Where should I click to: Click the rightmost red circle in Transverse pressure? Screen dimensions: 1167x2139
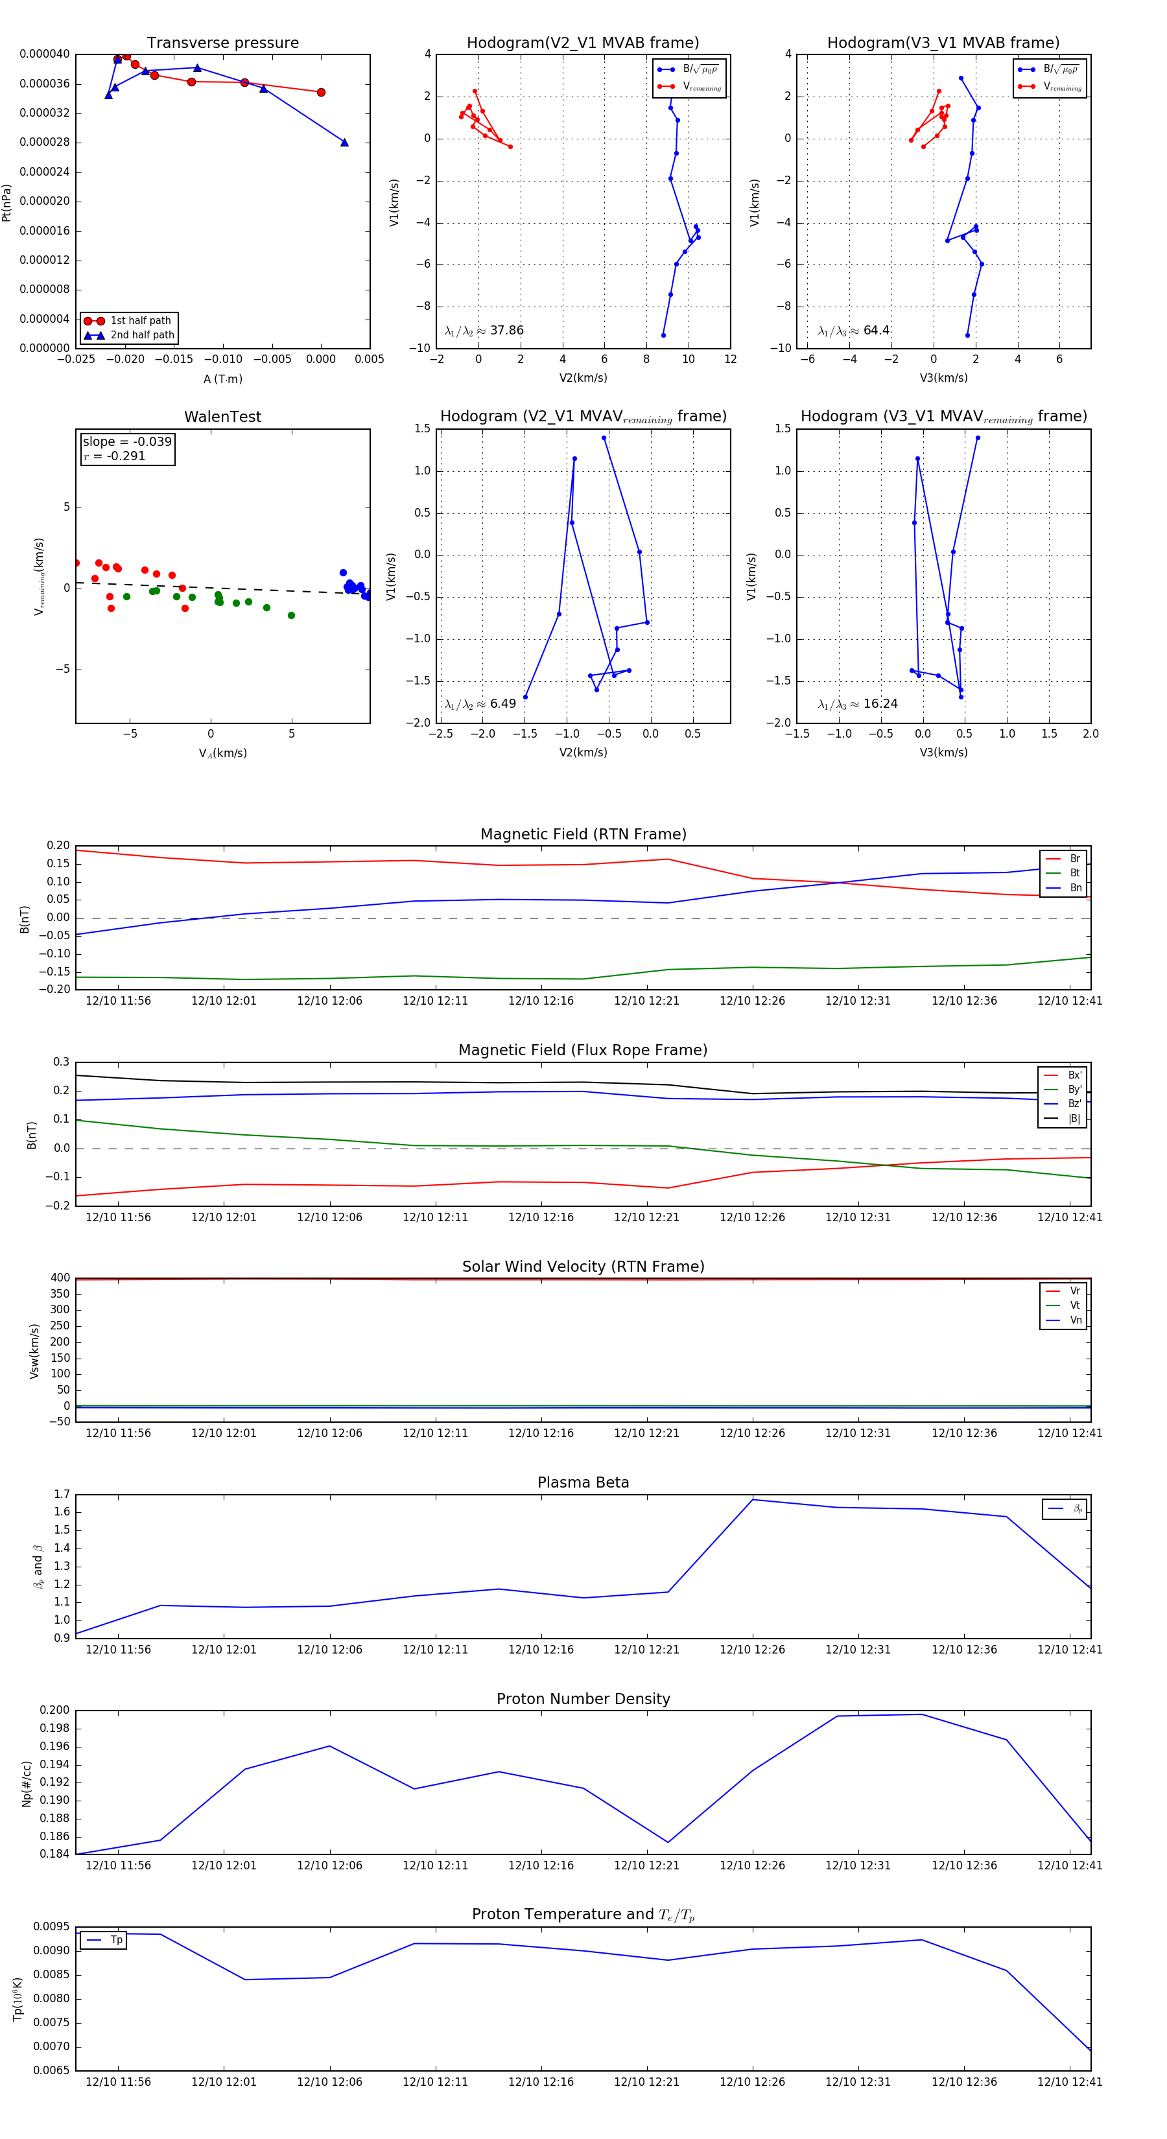tap(322, 92)
